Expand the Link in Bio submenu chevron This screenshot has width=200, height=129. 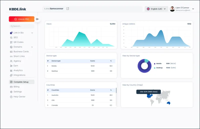tap(32, 33)
